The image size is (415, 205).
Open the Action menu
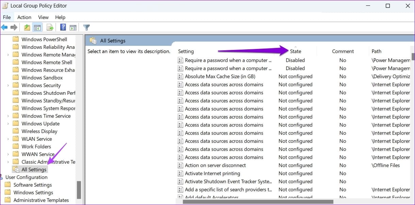24,17
